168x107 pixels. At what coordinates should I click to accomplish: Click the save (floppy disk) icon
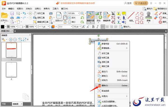pyautogui.click(x=12, y=13)
